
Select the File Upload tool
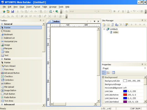coord(21,87)
